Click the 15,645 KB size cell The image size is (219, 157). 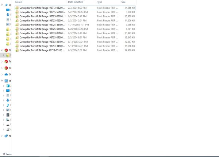130,38
